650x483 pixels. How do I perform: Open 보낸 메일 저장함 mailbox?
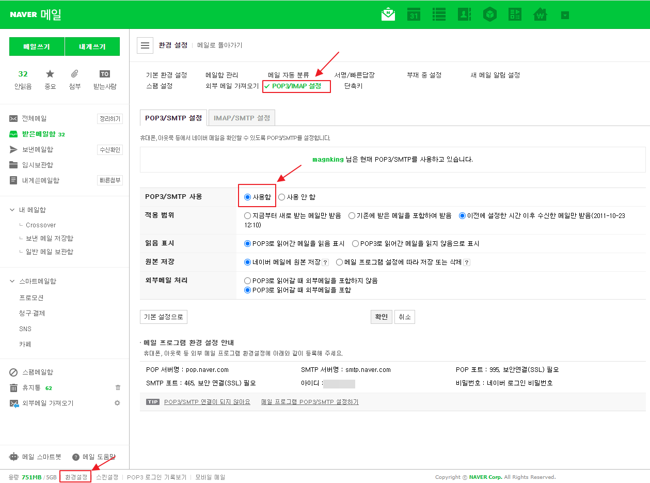tap(50, 239)
